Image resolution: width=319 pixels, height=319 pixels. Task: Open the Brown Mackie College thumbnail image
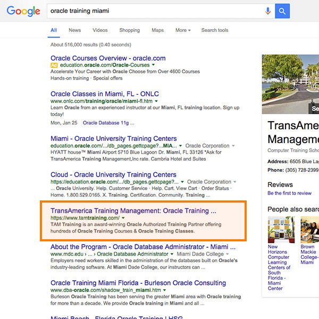309,229
